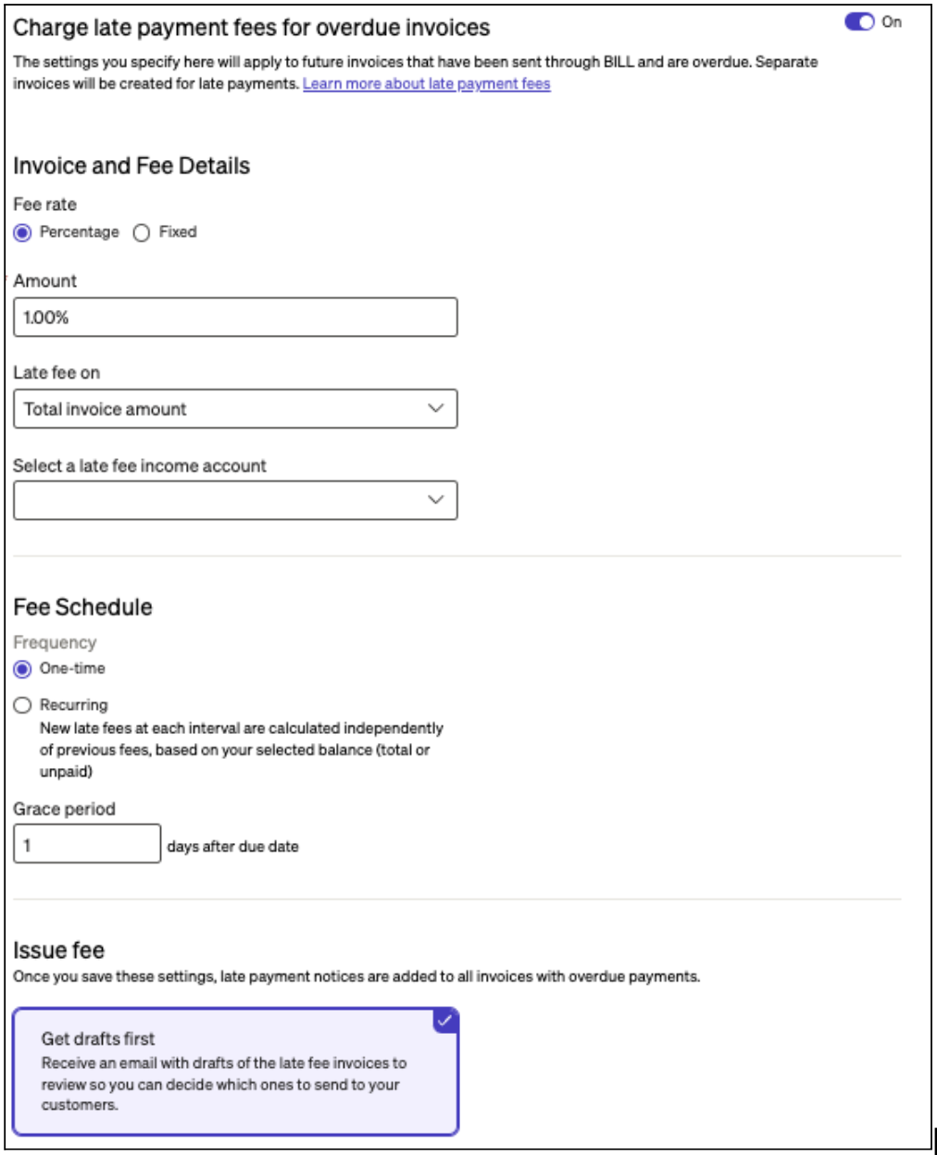Click the Charge late payment fees heading
Image resolution: width=937 pixels, height=1155 pixels.
[251, 28]
